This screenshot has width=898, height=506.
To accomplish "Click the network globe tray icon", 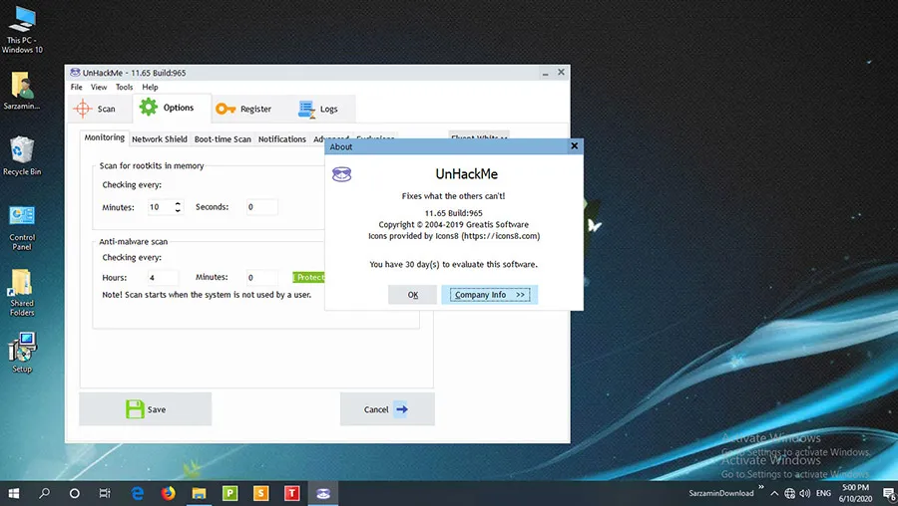I will point(790,493).
